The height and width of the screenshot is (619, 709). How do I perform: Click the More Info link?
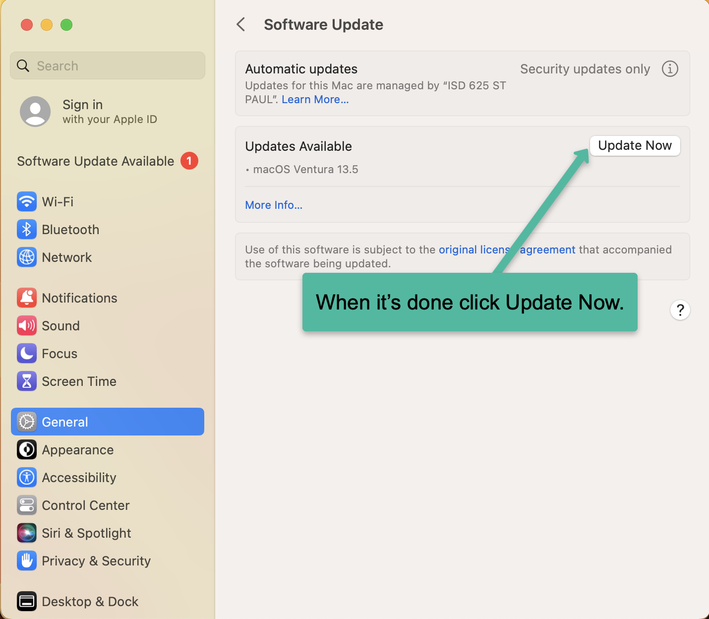click(274, 205)
